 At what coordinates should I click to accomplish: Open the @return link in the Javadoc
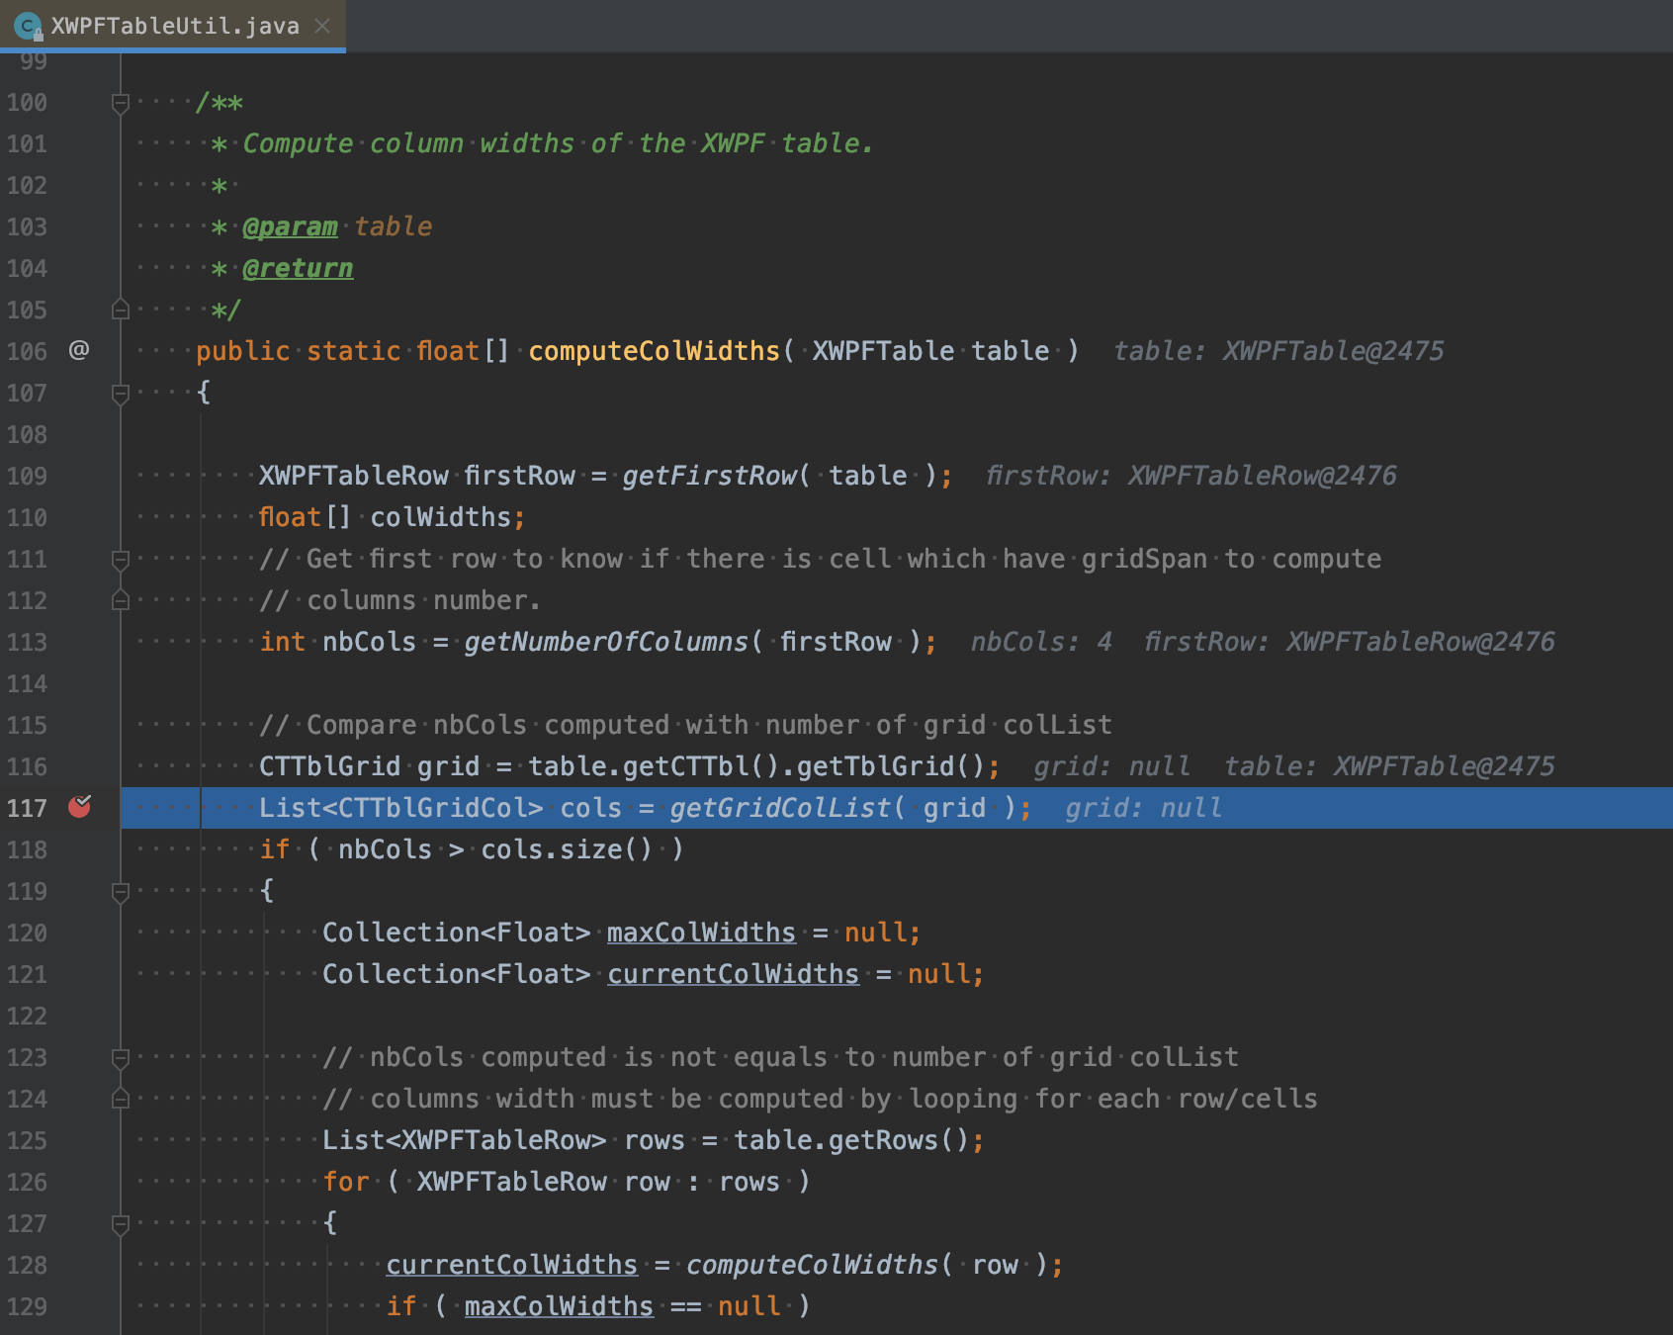[298, 268]
